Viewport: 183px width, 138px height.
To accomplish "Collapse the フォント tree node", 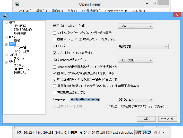I will coord(6,55).
